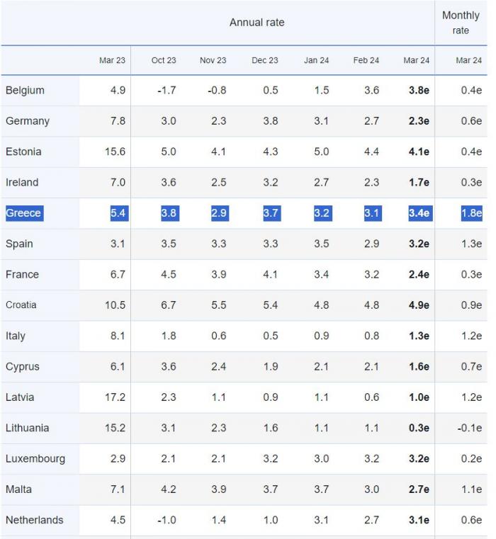
Task: Select the Oct 23 column header
Action: [164, 61]
